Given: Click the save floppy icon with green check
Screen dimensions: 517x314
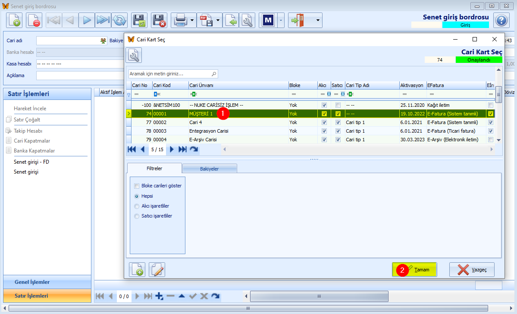Looking at the screenshot, I should [139, 20].
